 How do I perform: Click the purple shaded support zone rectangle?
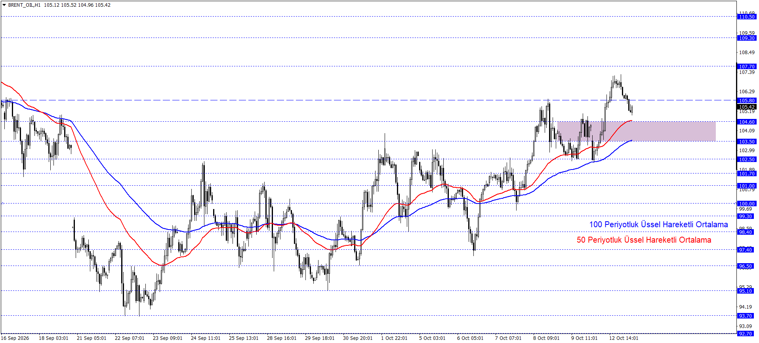point(636,131)
